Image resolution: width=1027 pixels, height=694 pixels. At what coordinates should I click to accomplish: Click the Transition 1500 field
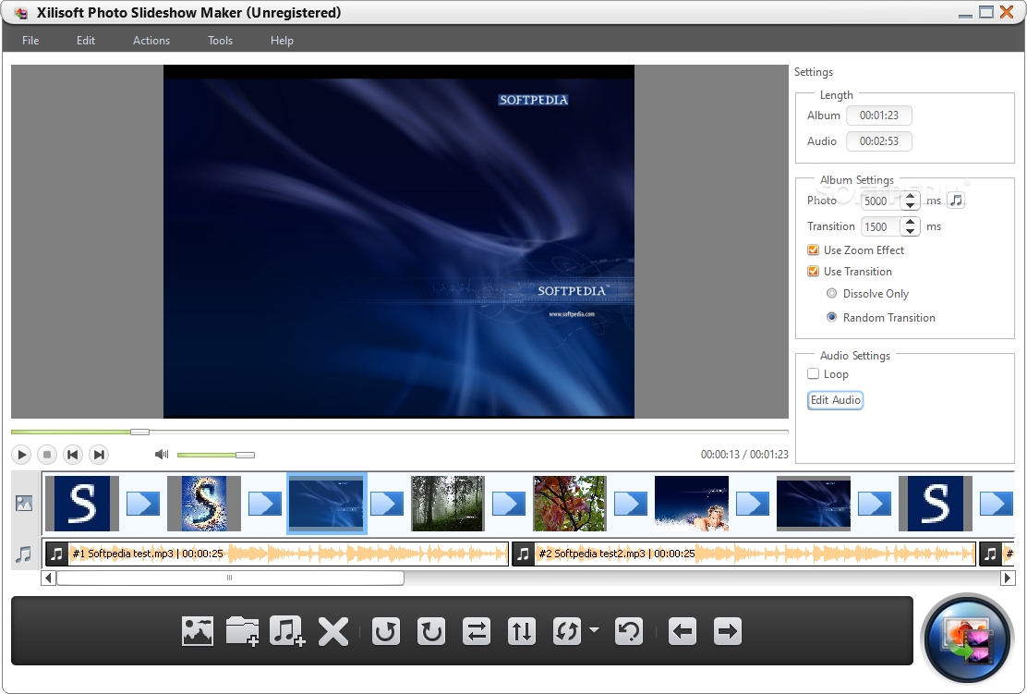pyautogui.click(x=881, y=226)
